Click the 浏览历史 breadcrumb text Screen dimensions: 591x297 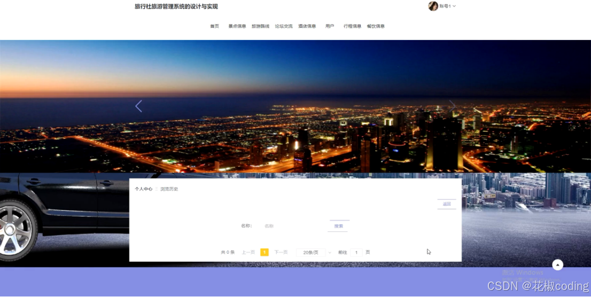(169, 189)
